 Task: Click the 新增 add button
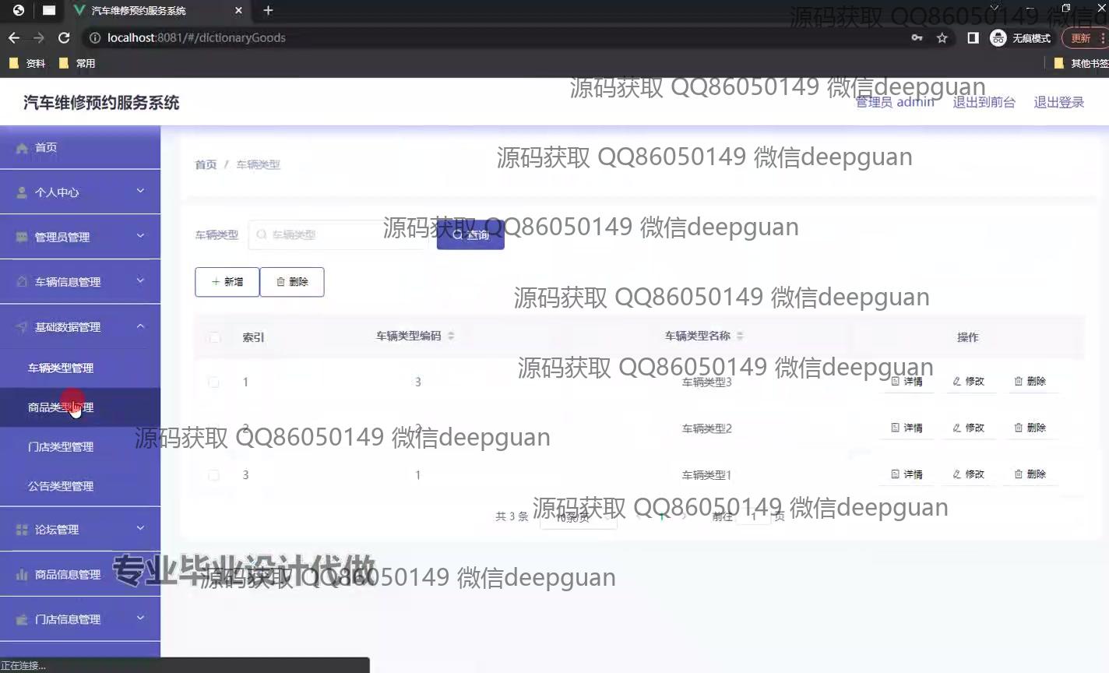227,282
